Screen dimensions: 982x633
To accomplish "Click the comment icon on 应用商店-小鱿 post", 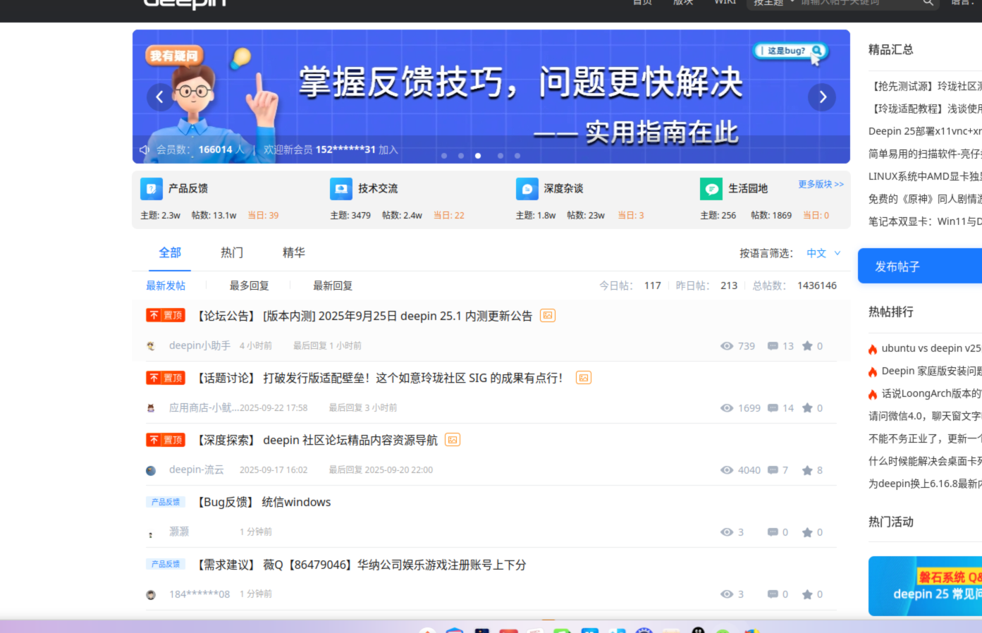I will pyautogui.click(x=773, y=408).
